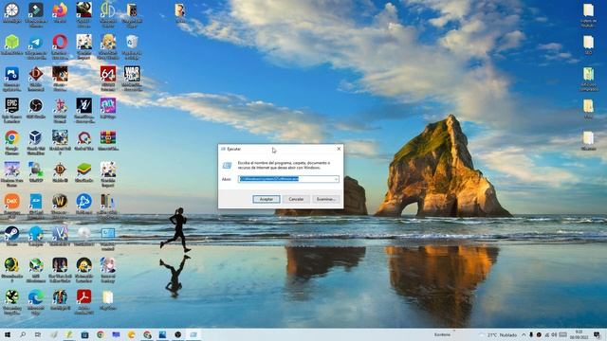607x341 pixels.
Task: Click the Cancelar button in Ejecutar dialog
Action: click(296, 199)
